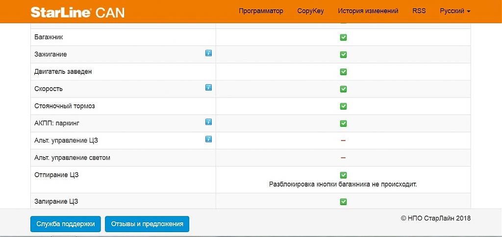Click info icon for Альт. управление ЦЗ

[208, 139]
